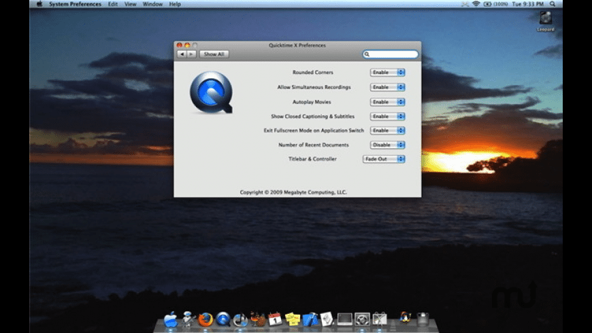This screenshot has height=333, width=592.
Task: Open Allow Simultaneous Recordings dropdown
Action: point(387,87)
